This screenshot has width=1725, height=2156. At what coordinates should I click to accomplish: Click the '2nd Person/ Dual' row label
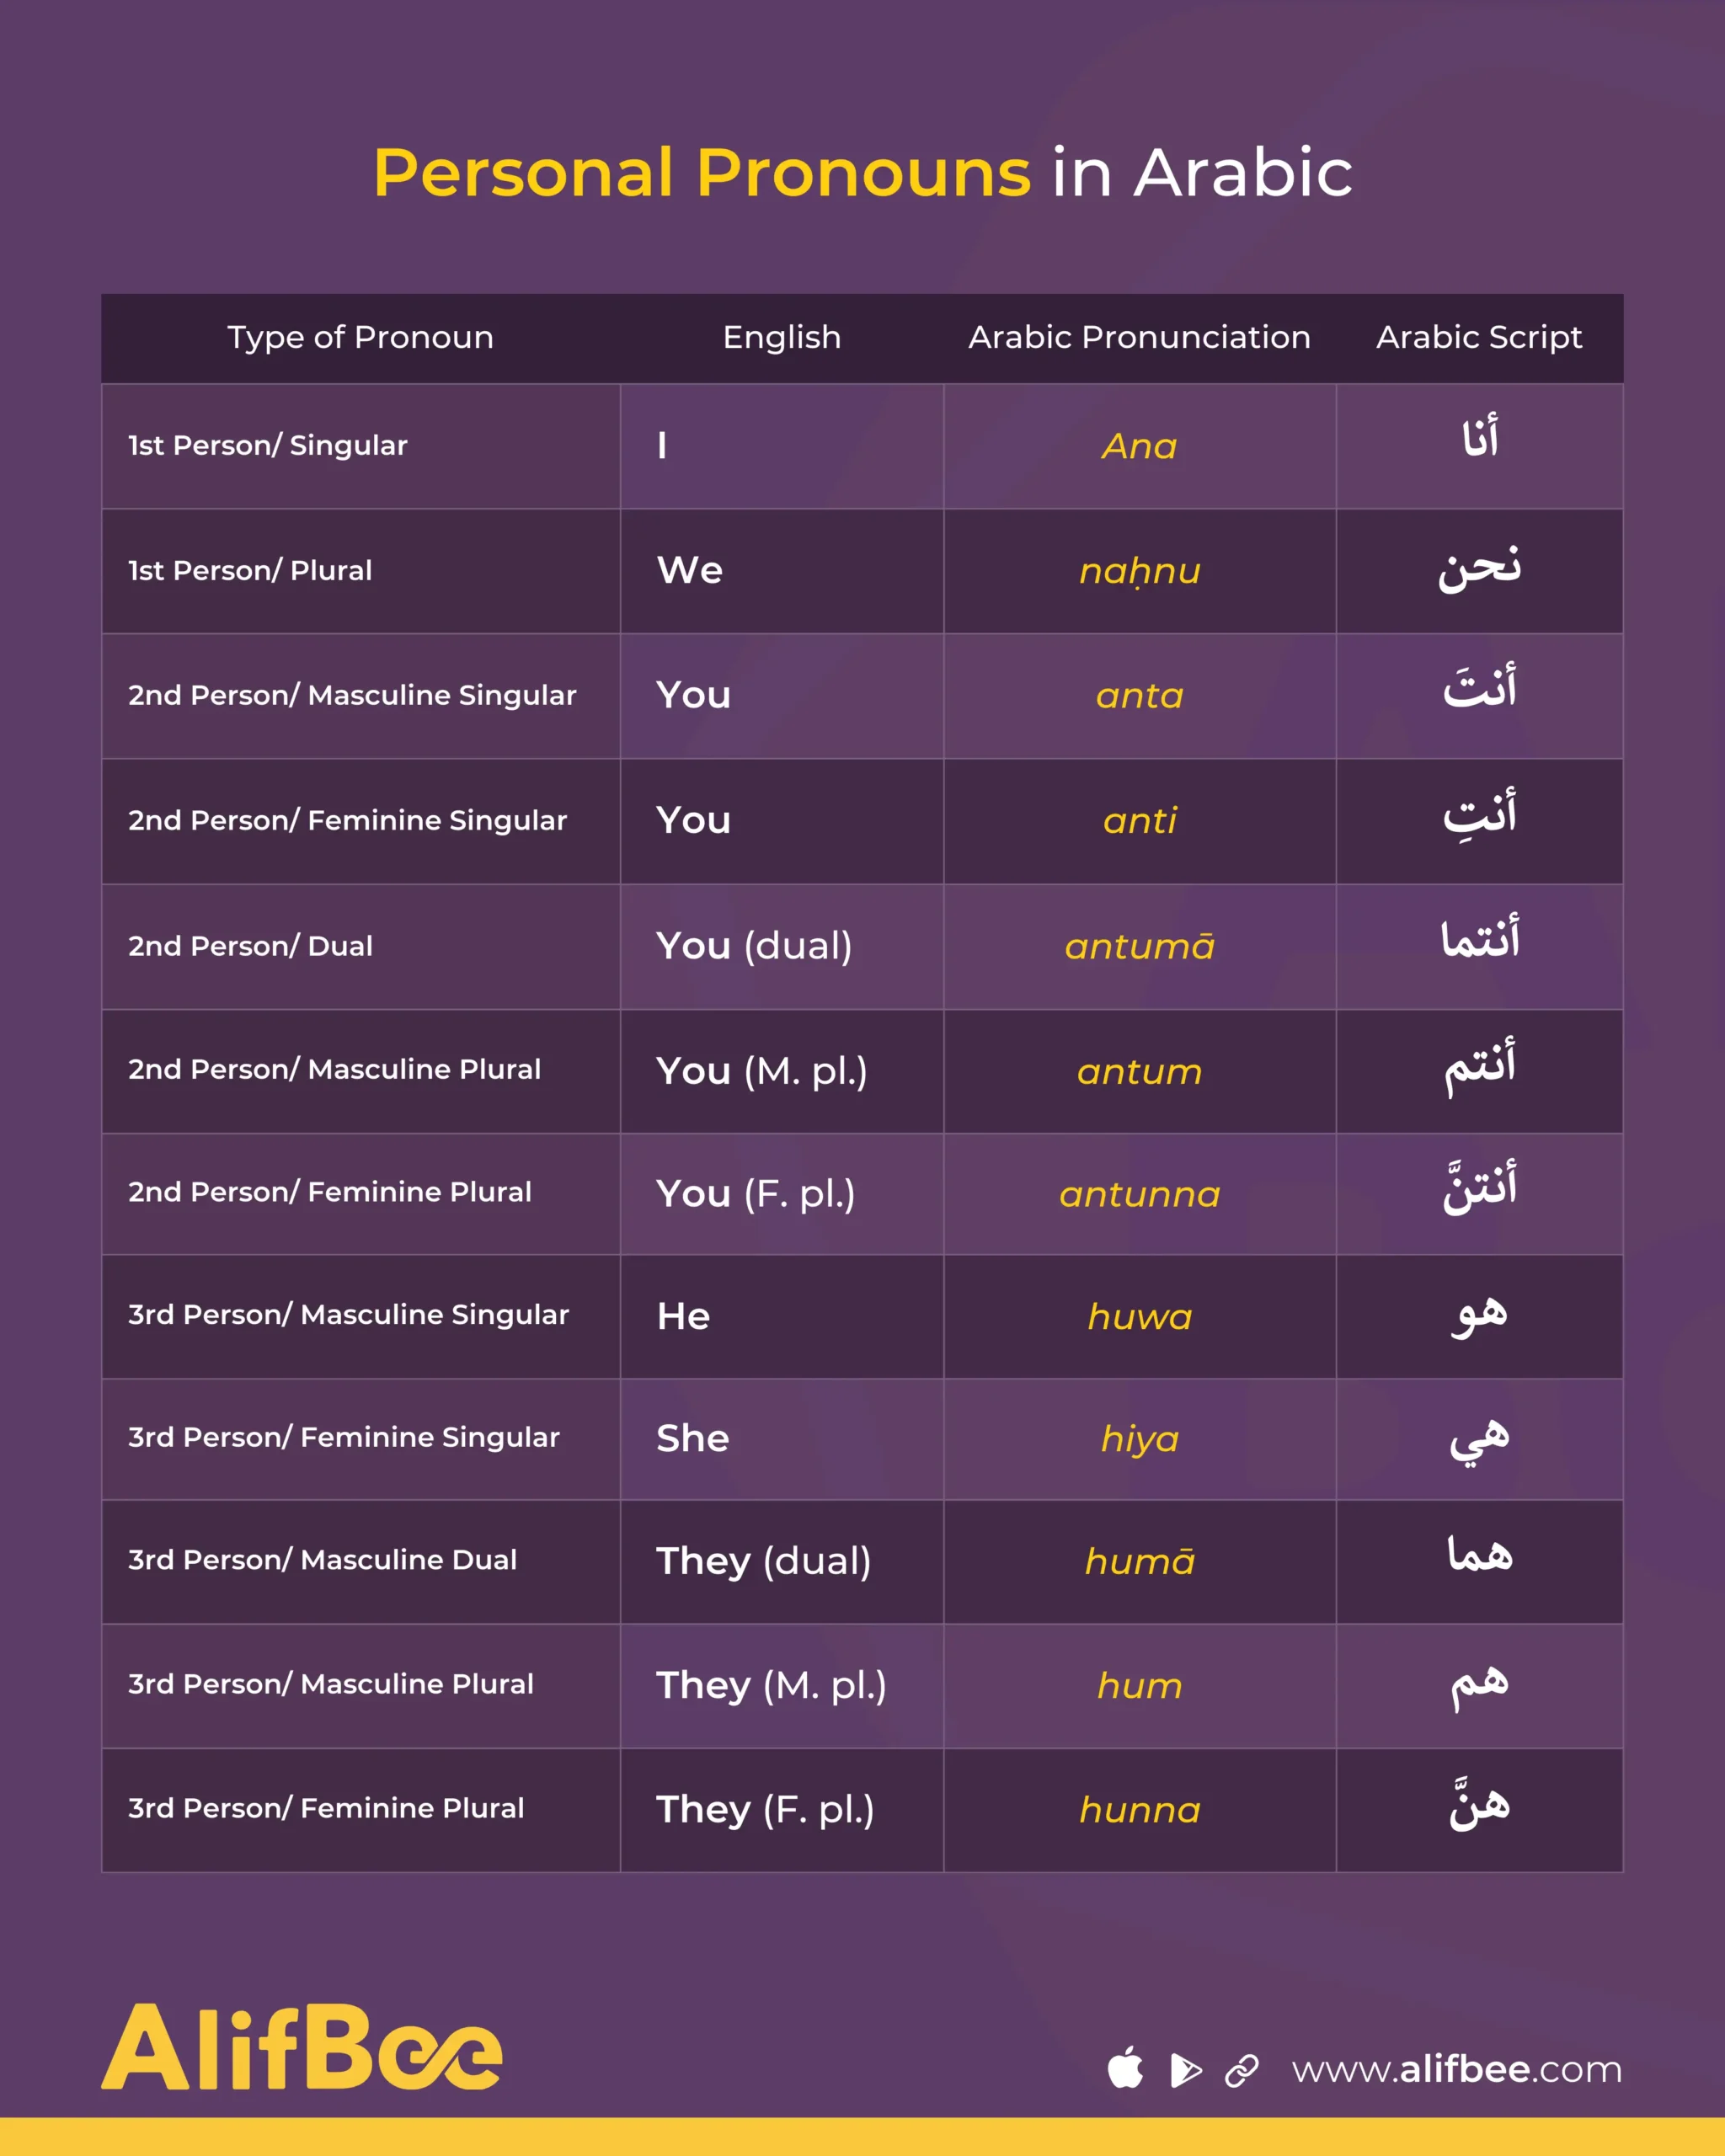click(250, 946)
